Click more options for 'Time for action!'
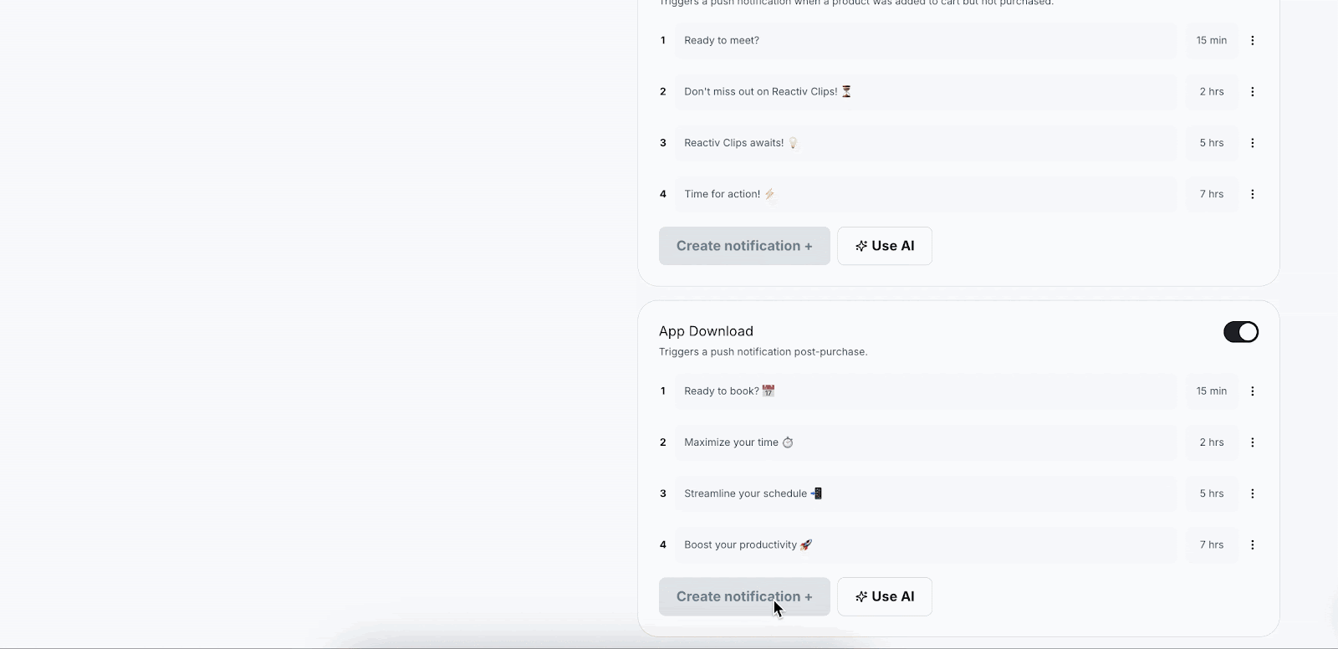This screenshot has width=1338, height=649. pos(1252,194)
